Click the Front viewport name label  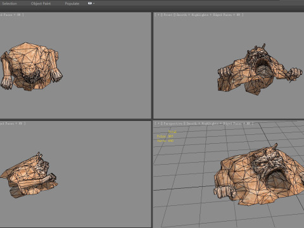(x=168, y=15)
